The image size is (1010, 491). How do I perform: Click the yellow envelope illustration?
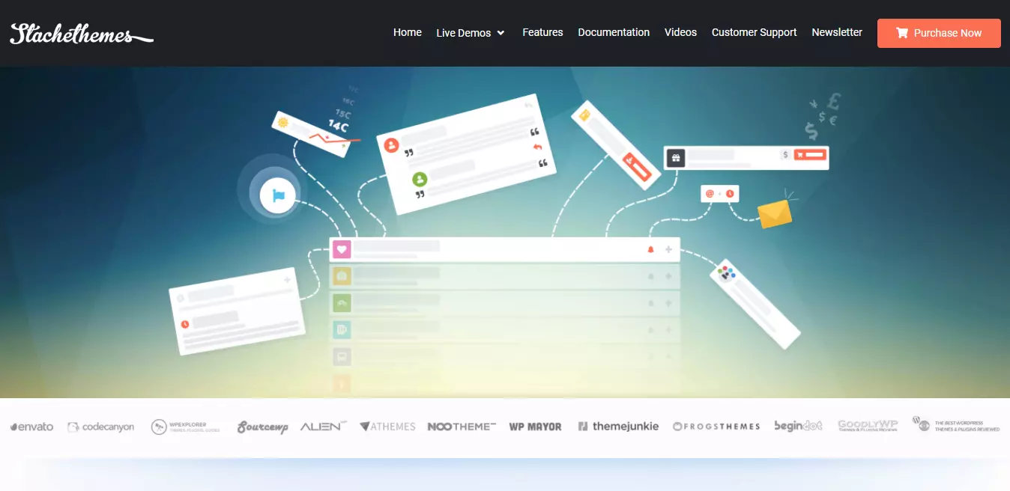click(775, 213)
